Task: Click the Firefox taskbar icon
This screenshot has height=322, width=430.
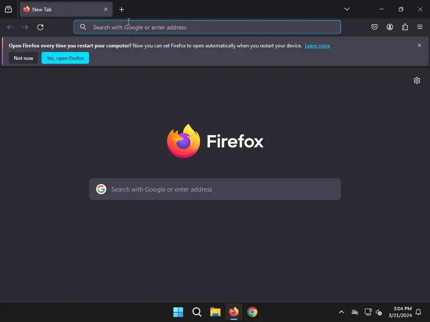Action: (x=234, y=312)
